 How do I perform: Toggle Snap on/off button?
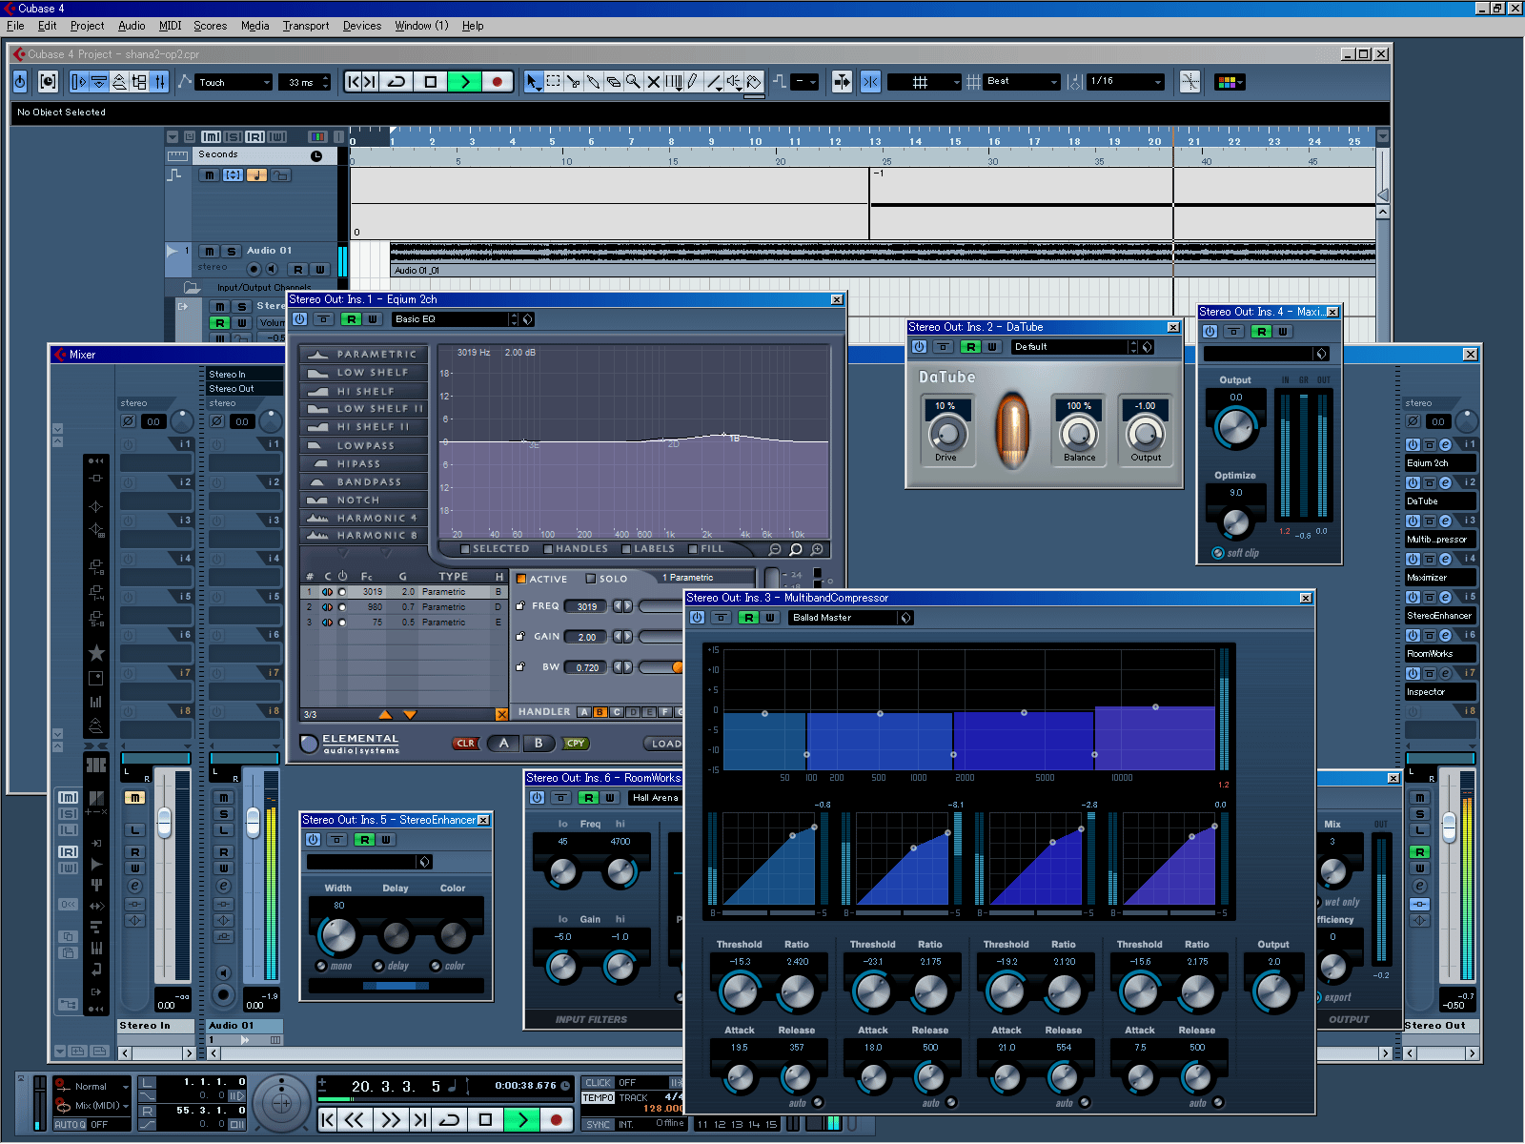tap(871, 82)
